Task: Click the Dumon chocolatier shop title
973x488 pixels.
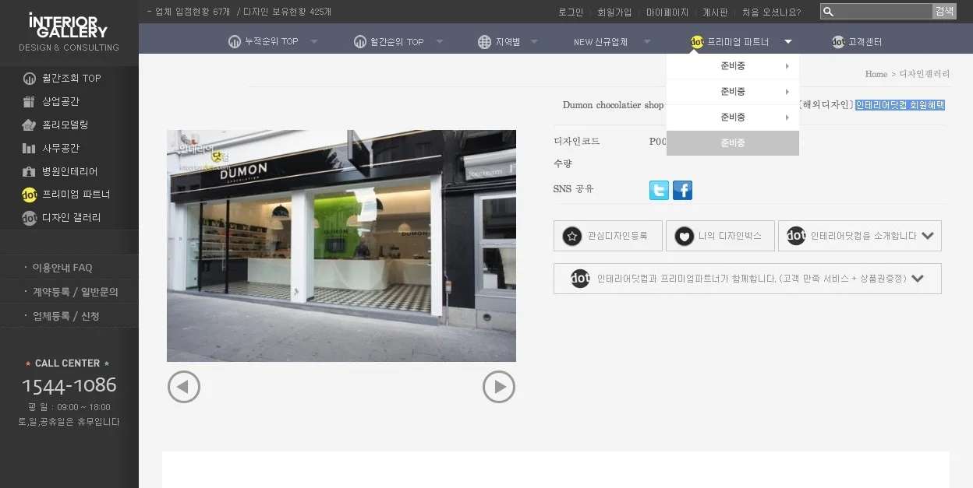Action: pyautogui.click(x=614, y=105)
